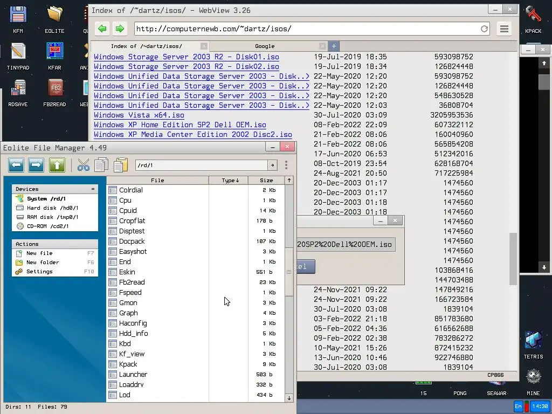Click the Eolite path field /rd/1
This screenshot has height=414, width=552.
click(202, 165)
